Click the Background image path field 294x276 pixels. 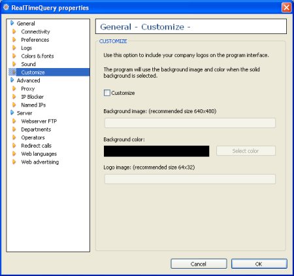click(x=190, y=123)
